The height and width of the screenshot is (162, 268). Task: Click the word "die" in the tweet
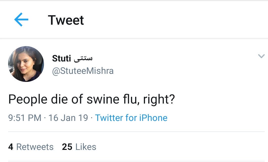tap(59, 100)
